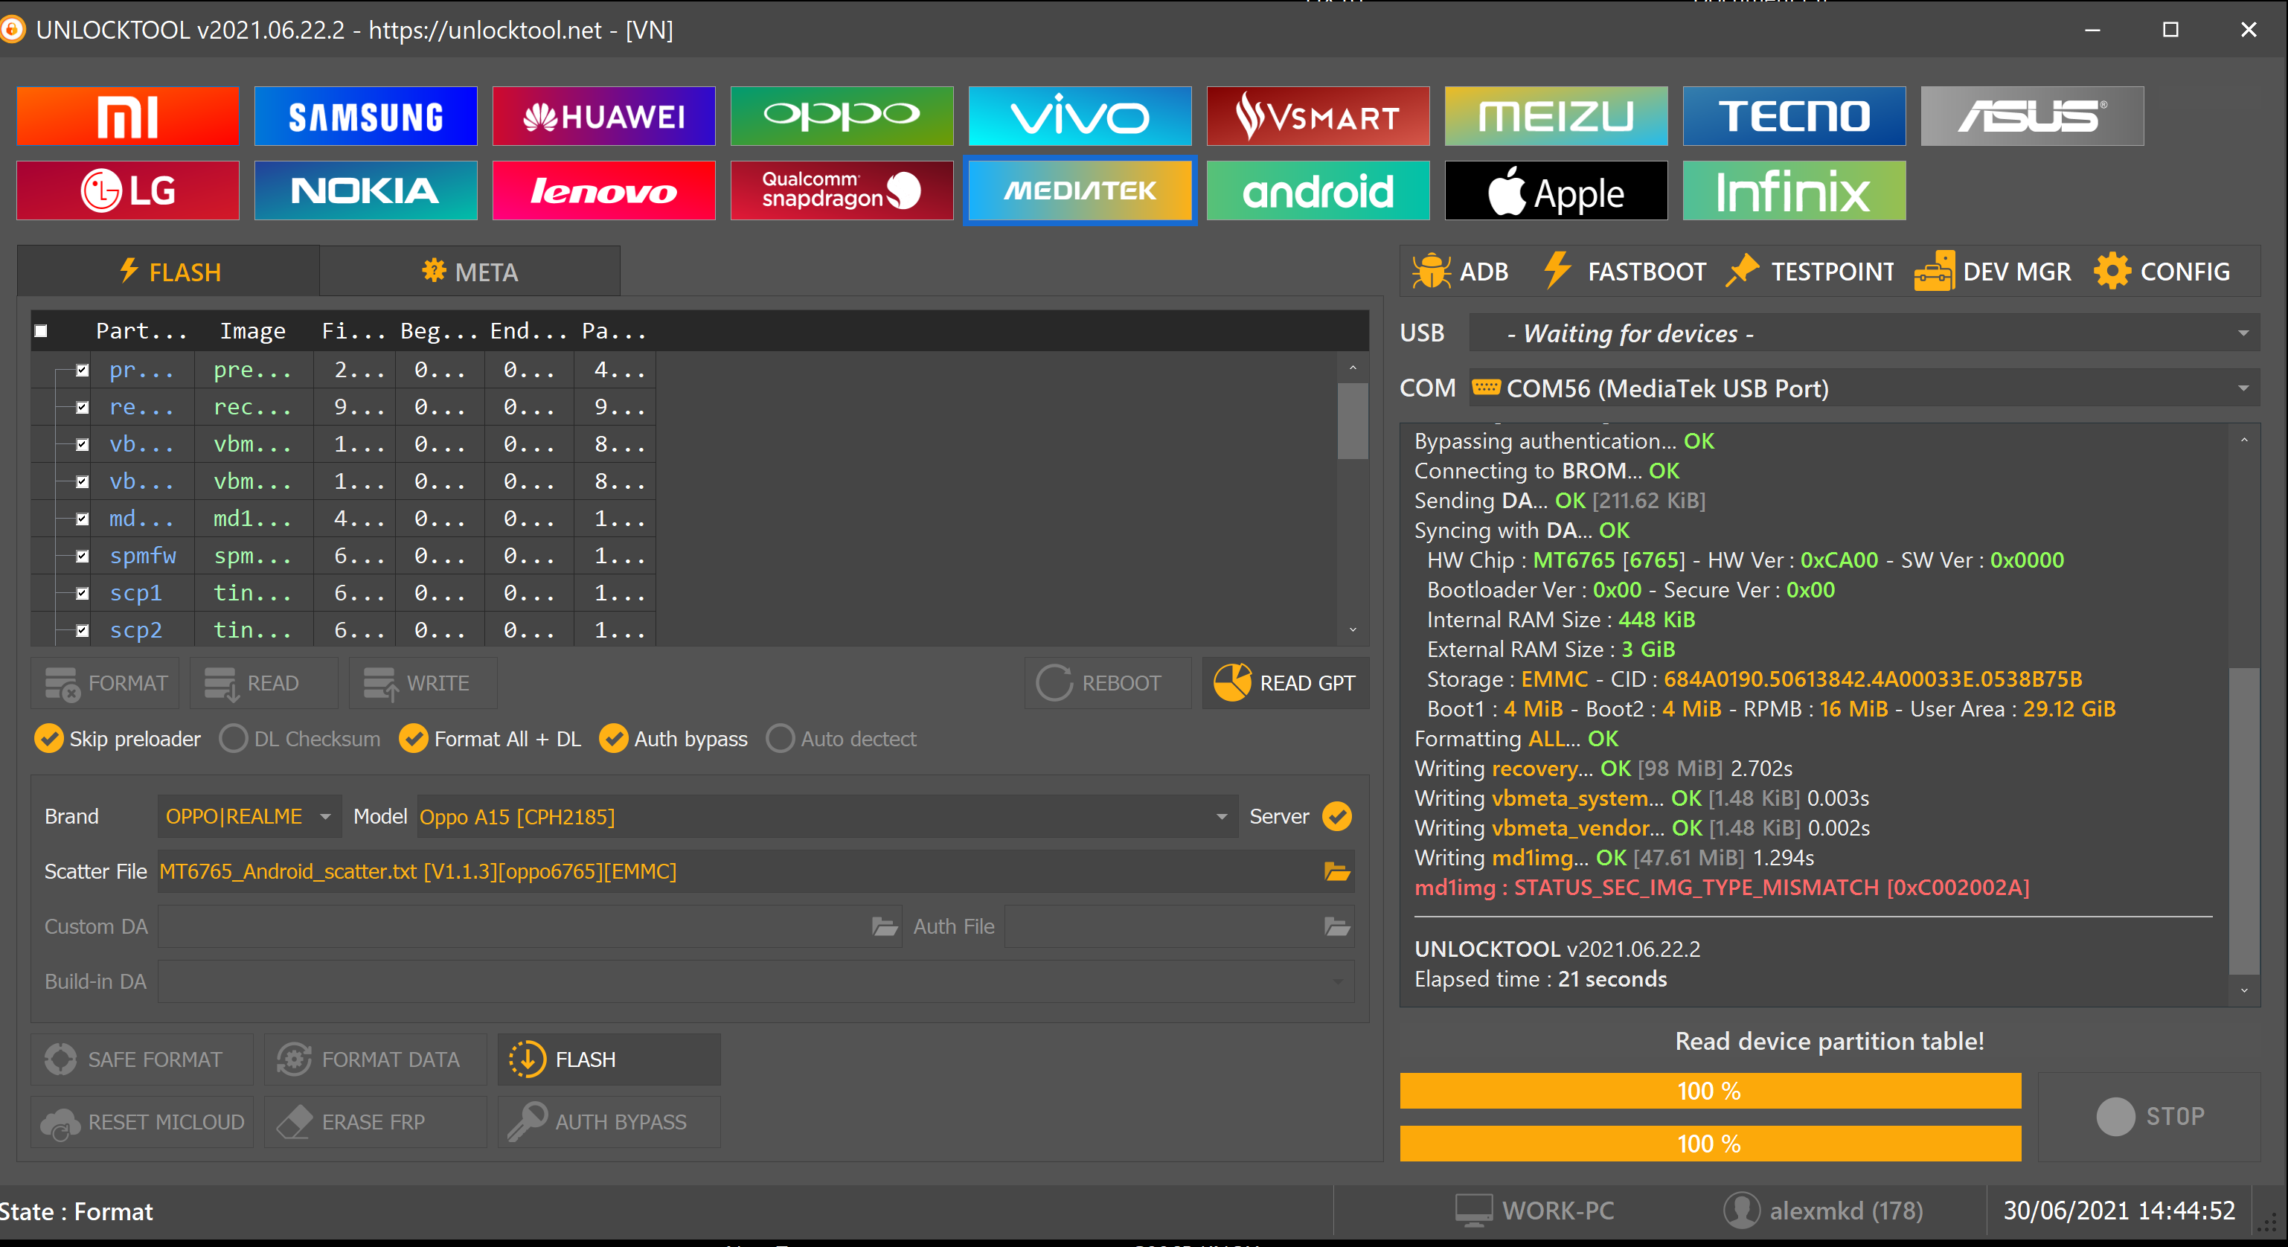Click the FORMAT partition button
This screenshot has height=1247, width=2288.
pyautogui.click(x=106, y=683)
